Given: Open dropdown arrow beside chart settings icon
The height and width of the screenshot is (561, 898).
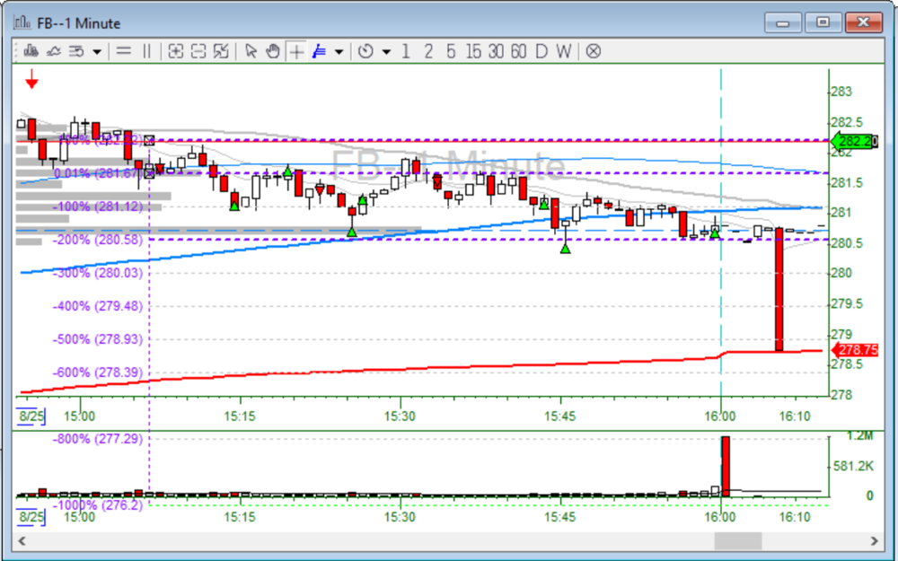Looking at the screenshot, I should pos(97,52).
